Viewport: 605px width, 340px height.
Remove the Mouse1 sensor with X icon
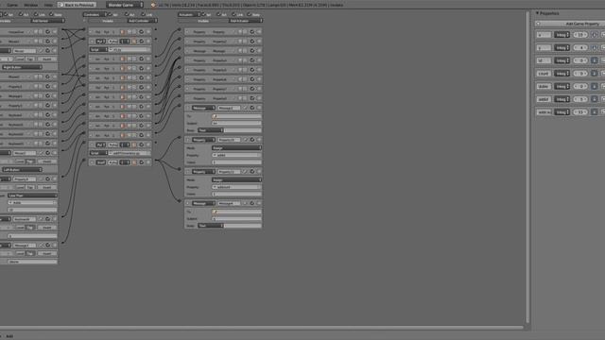(x=55, y=42)
